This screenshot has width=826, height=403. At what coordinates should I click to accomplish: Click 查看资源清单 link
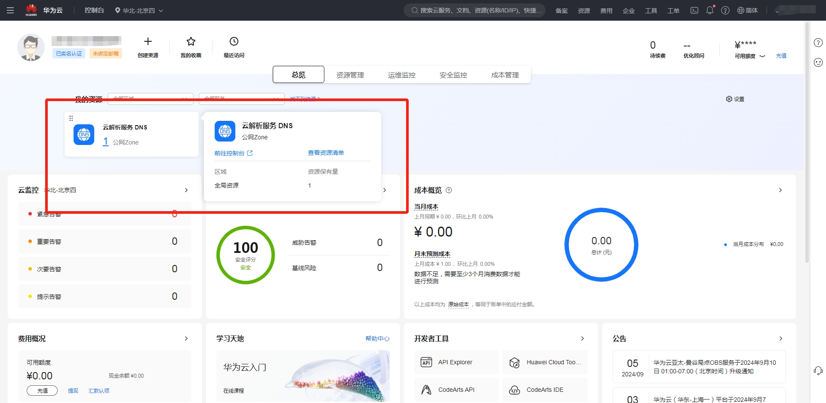[x=326, y=153]
